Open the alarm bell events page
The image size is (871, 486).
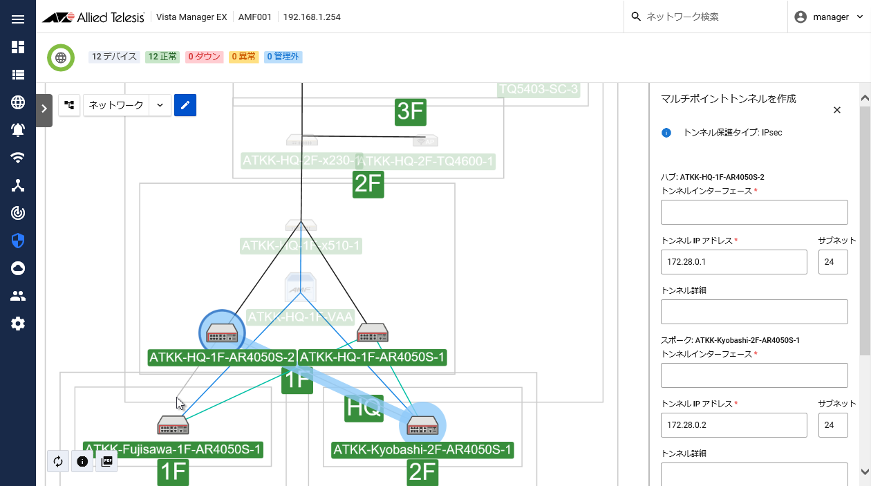pos(18,130)
